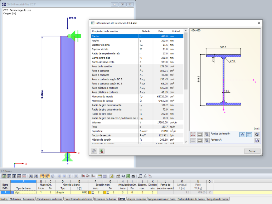This screenshot has height=204, width=272.
Task: Click the table with pencil edit icon
Action: (111, 176)
